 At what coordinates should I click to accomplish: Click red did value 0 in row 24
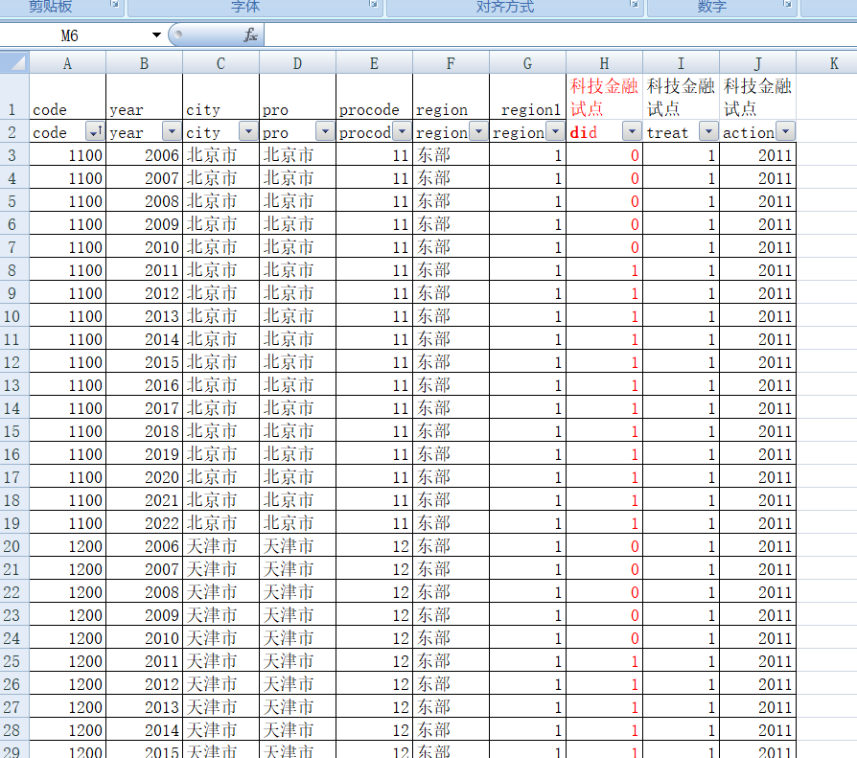605,638
